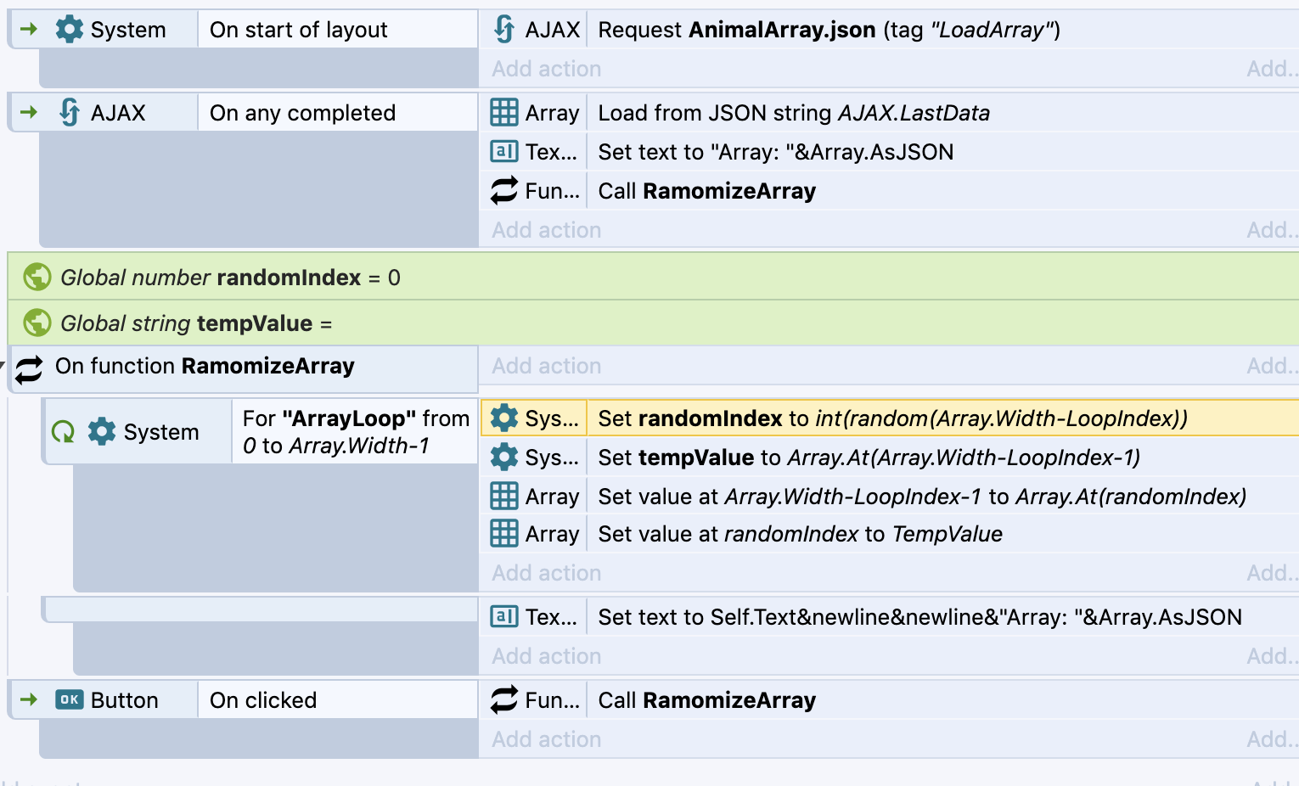Screen dimensions: 1299x786
Task: Click the Array icon beside Load from JSON string
Action: click(503, 113)
